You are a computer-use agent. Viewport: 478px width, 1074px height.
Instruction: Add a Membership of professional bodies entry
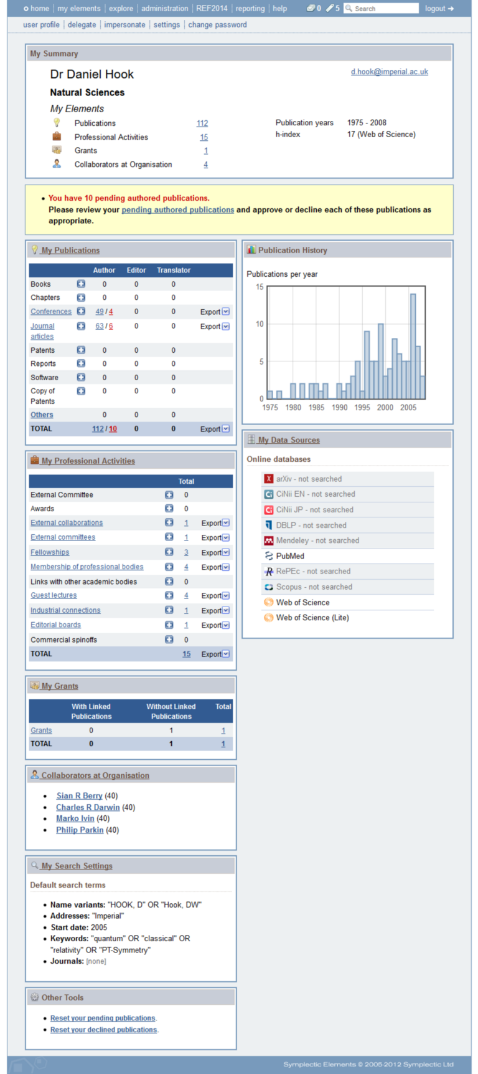coord(169,567)
